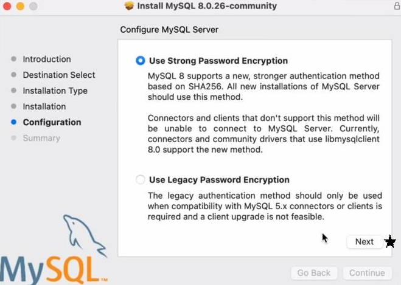Minimize the installer with the yellow button
401x285 pixels.
[19, 6]
